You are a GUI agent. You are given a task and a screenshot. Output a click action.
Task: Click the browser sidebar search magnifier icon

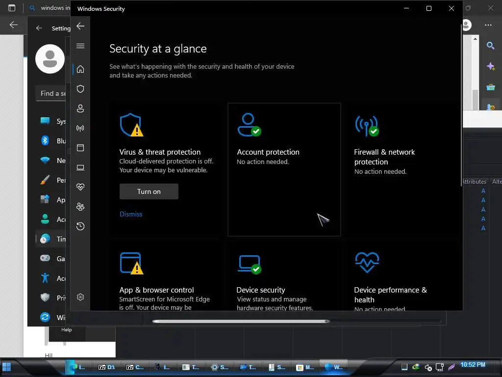click(x=490, y=46)
